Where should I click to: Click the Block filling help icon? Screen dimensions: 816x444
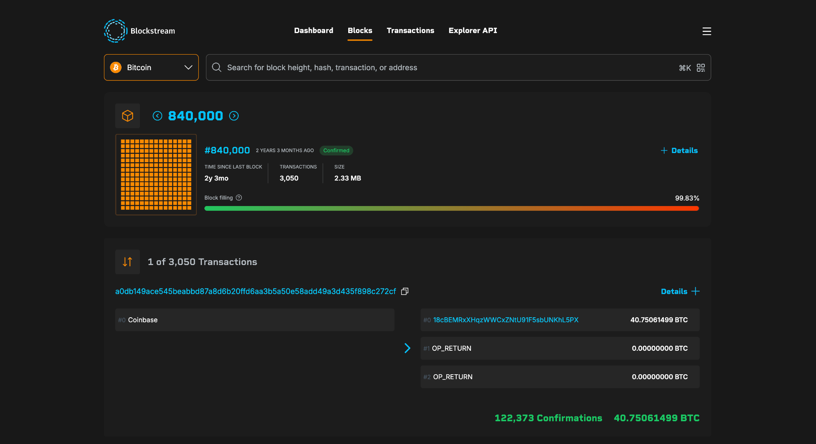pos(239,198)
